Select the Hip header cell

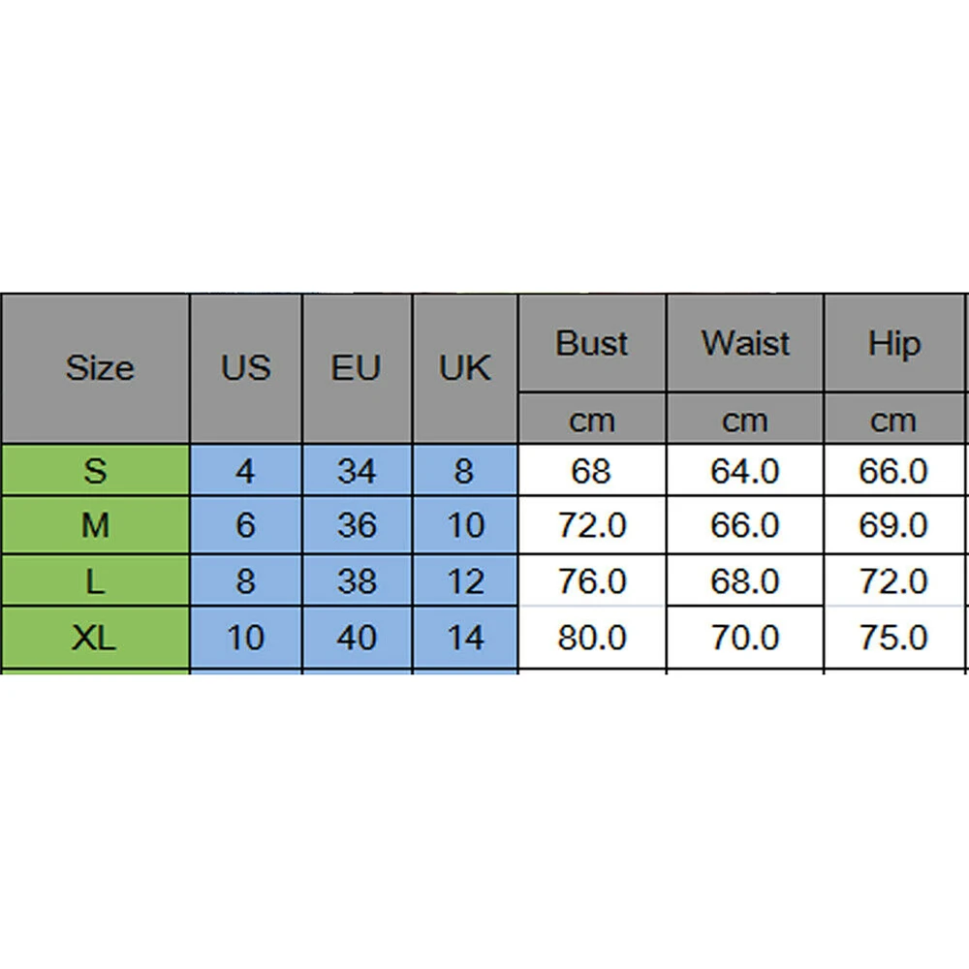[893, 344]
